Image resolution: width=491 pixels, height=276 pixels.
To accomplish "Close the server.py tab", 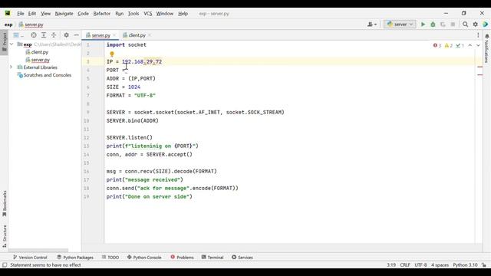I will [114, 35].
